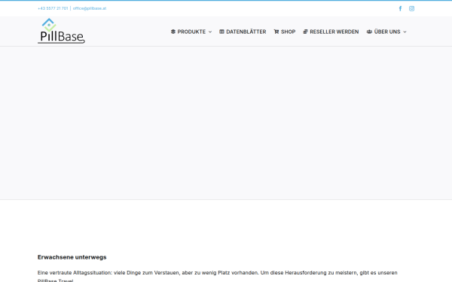Click the heading Erwachsene unterwegs

point(72,257)
